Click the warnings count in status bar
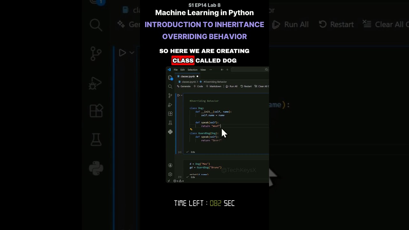Image resolution: width=409 pixels, height=230 pixels. 181,181
